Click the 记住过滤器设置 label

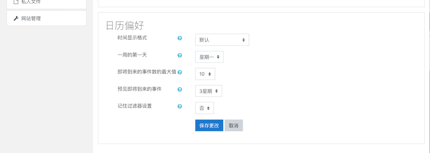tap(135, 106)
